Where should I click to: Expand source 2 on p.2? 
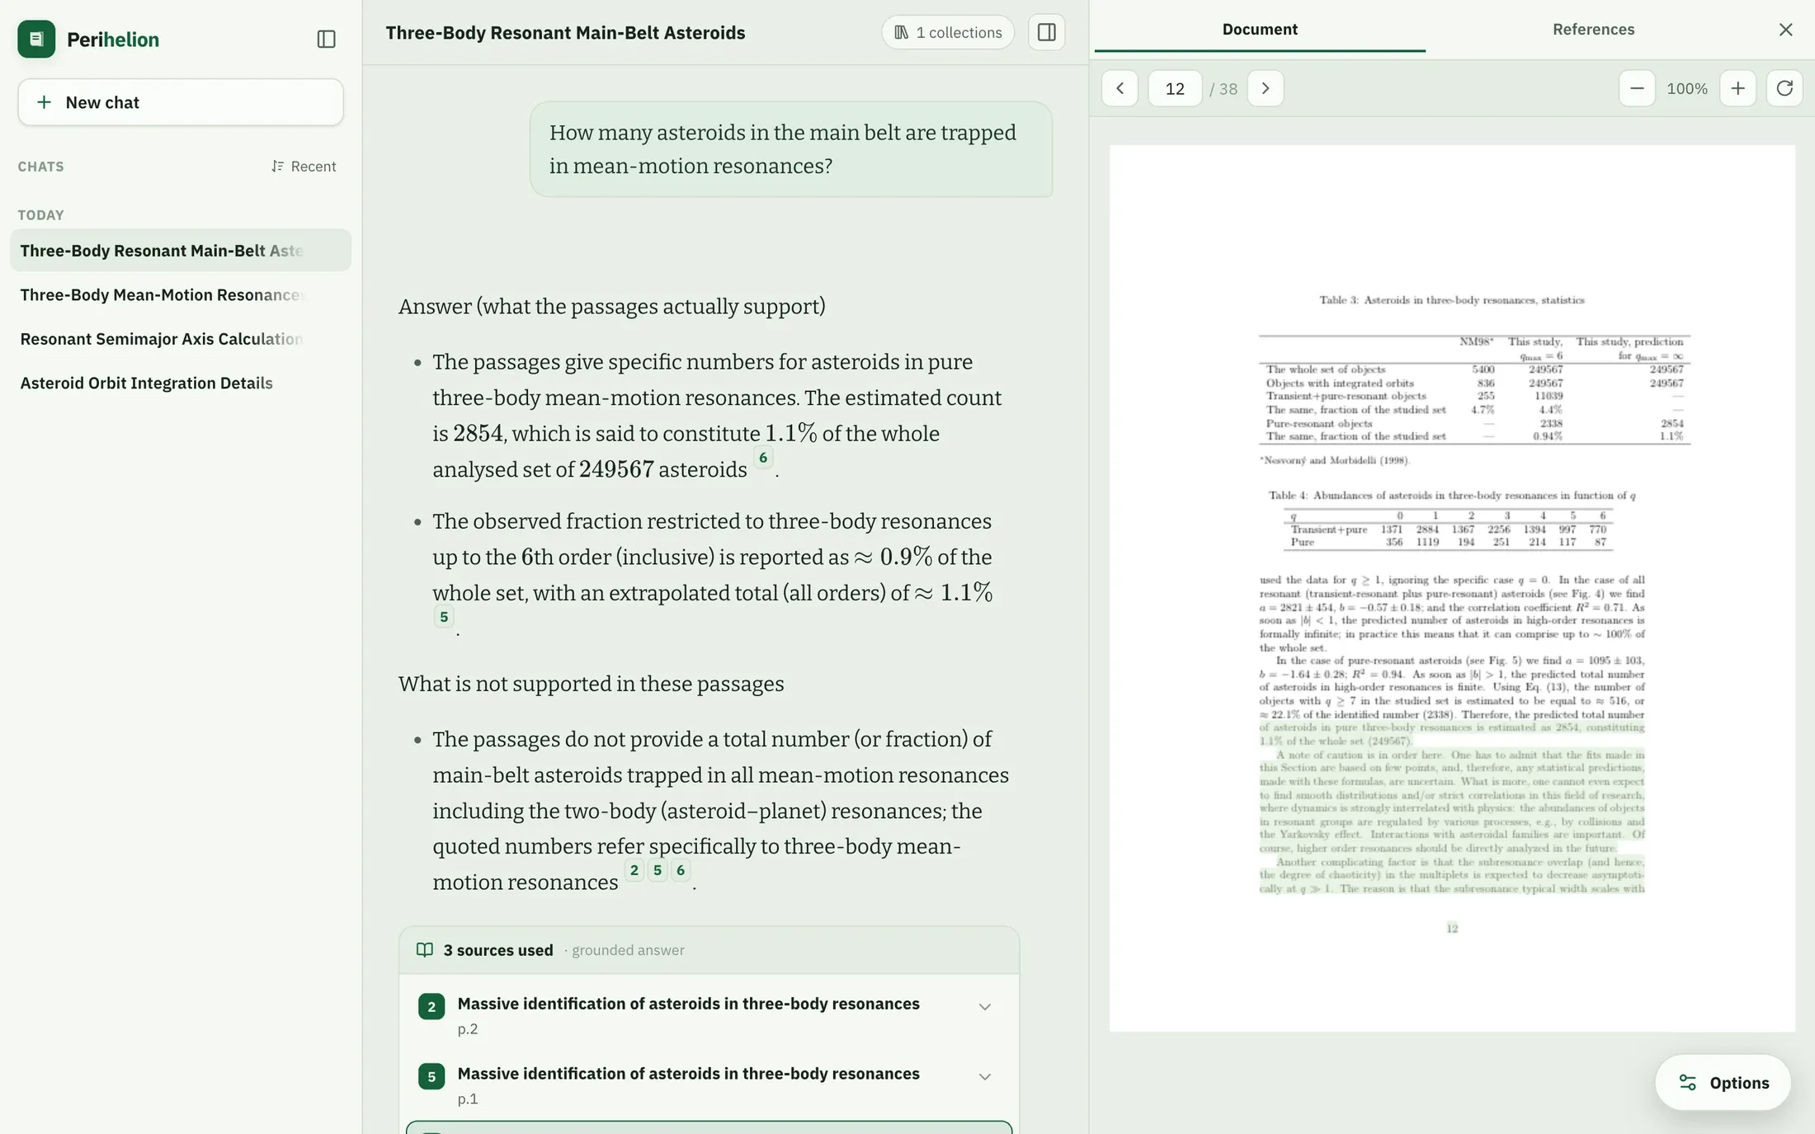984,1007
